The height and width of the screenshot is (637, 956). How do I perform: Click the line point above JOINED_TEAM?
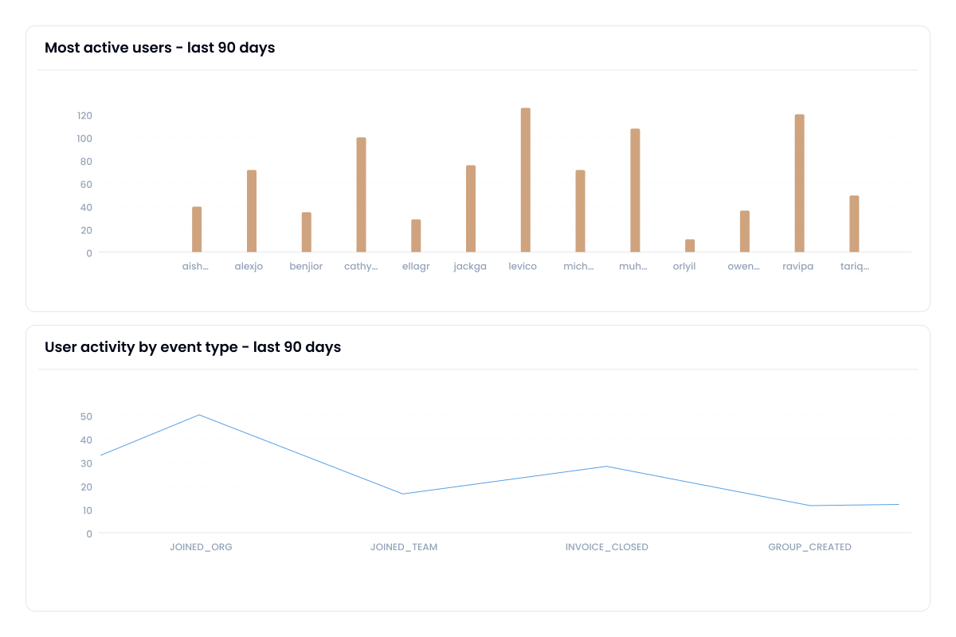[403, 494]
